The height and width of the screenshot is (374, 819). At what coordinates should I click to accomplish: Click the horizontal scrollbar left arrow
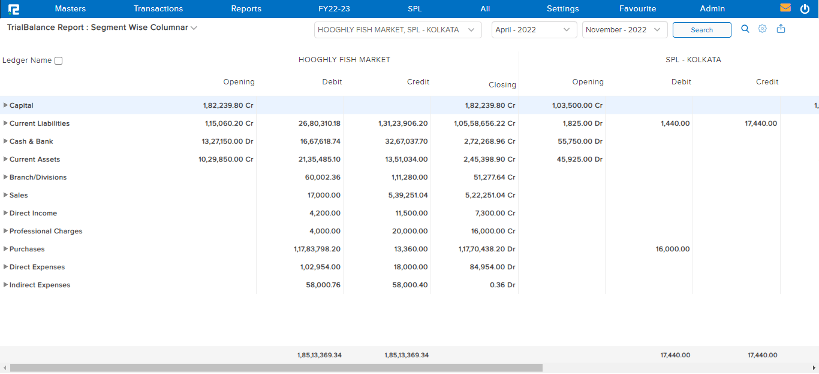5,368
